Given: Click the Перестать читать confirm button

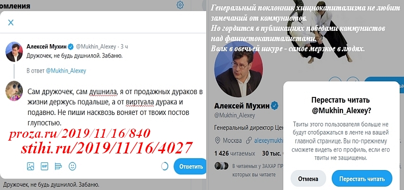Looking at the screenshot, I should (x=362, y=179).
